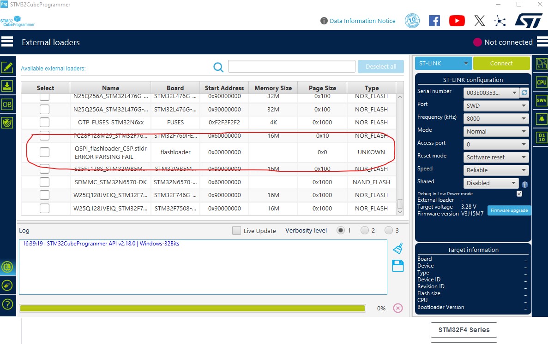Open the left hamburger menu

click(x=7, y=41)
